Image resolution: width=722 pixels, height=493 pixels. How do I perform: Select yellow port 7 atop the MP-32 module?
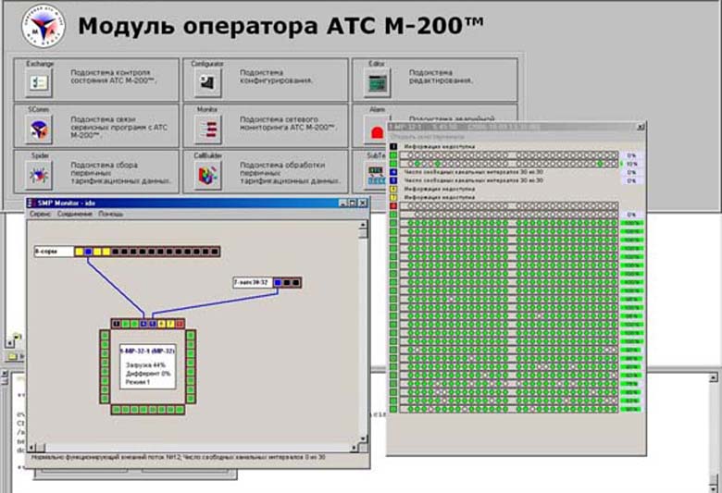click(170, 324)
